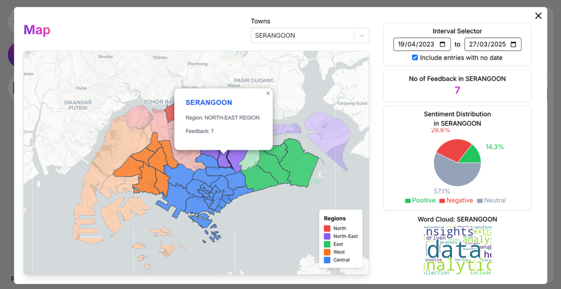
Task: Close the SERANGOON map popup
Action: [x=268, y=93]
